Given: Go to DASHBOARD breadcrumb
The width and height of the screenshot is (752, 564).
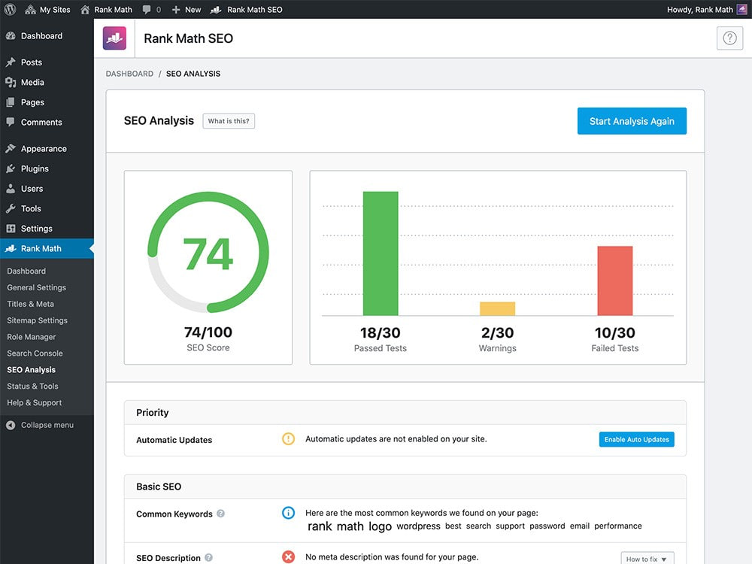Looking at the screenshot, I should [129, 74].
